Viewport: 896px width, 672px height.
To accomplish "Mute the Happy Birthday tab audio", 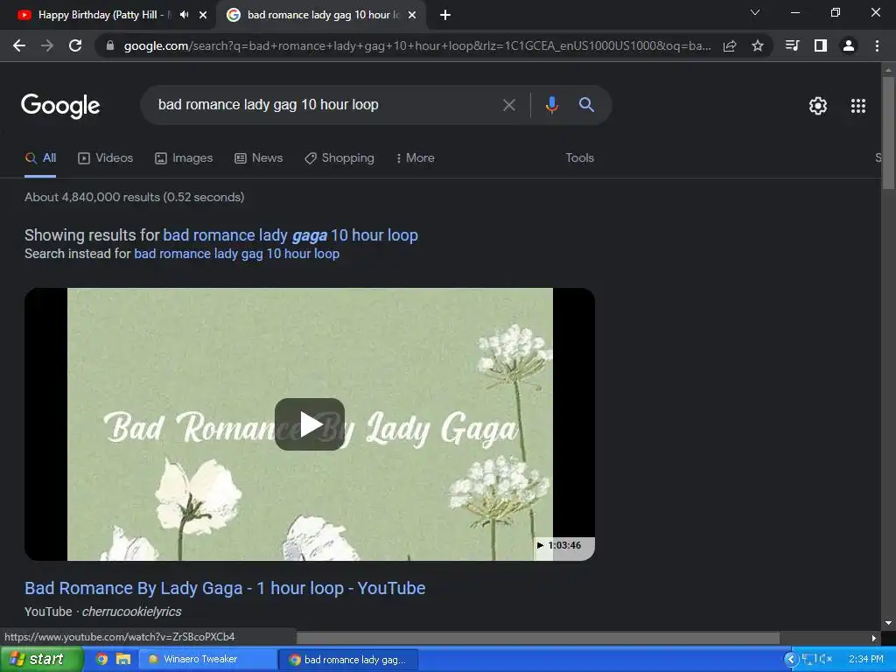I will (184, 15).
